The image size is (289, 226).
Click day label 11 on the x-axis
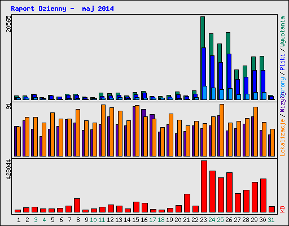click(102, 220)
